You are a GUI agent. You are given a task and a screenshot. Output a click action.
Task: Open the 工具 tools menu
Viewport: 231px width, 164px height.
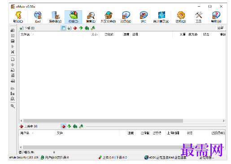coord(198,17)
